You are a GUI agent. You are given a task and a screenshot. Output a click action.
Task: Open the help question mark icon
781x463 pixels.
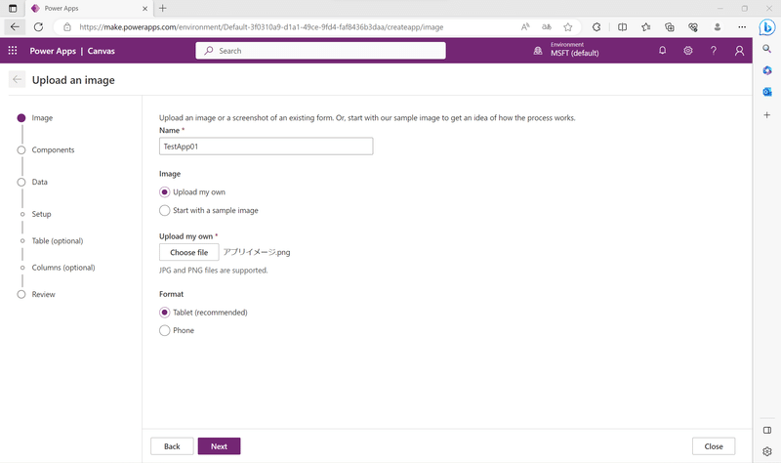click(x=714, y=51)
